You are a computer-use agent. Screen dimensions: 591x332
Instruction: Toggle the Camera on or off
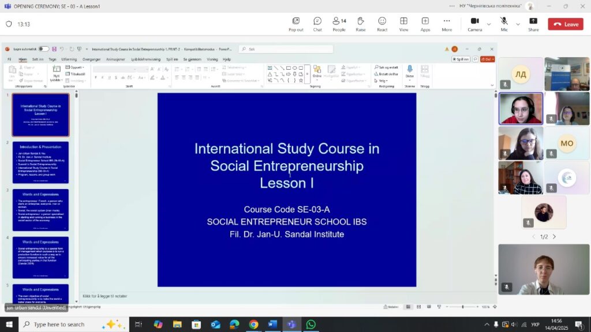point(475,24)
